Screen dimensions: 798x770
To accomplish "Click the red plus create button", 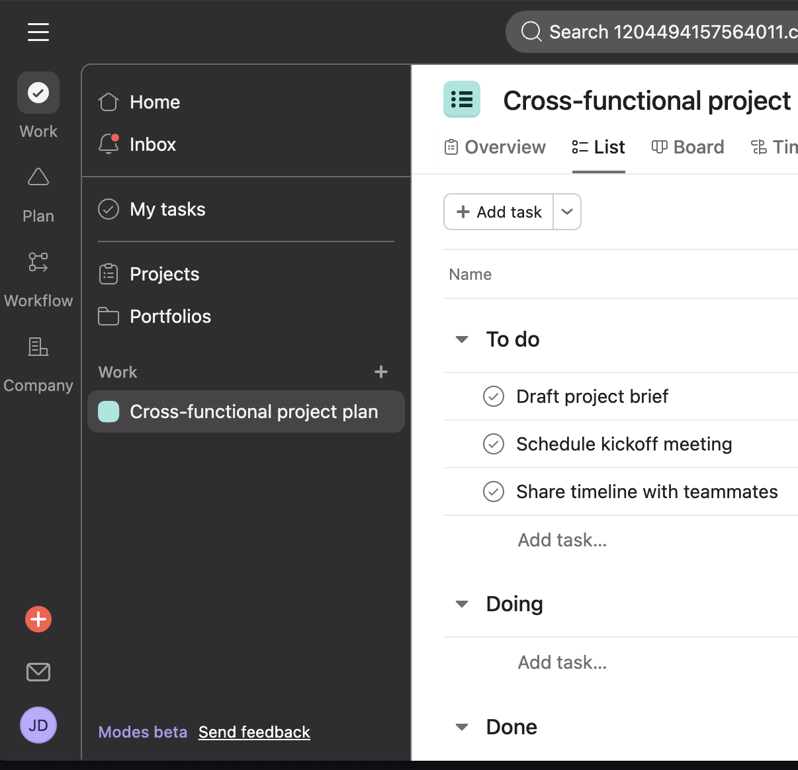I will [38, 619].
